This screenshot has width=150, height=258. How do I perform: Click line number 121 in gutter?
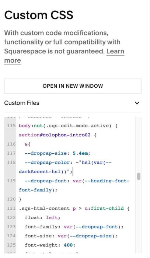coord(11,209)
